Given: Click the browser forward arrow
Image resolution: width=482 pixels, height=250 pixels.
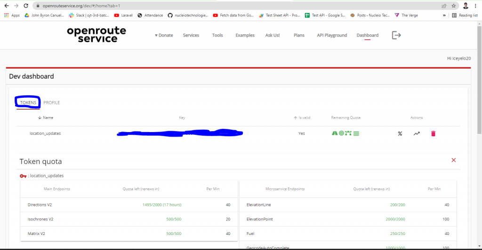Looking at the screenshot, I should click(16, 6).
